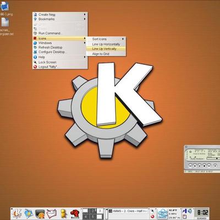Click the arrow beside Create New
Image resolution: width=220 pixels, height=220 pixels.
[x=85, y=14]
